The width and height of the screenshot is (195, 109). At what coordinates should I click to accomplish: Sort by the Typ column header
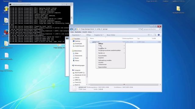click(138, 38)
